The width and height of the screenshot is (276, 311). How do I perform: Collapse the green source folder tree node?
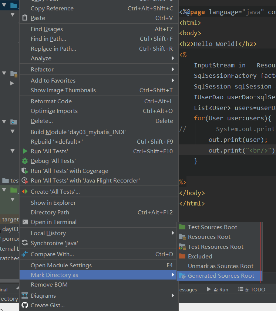click(x=4, y=190)
